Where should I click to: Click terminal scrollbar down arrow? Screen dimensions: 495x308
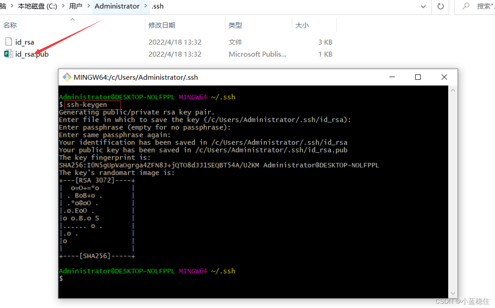[x=453, y=293]
